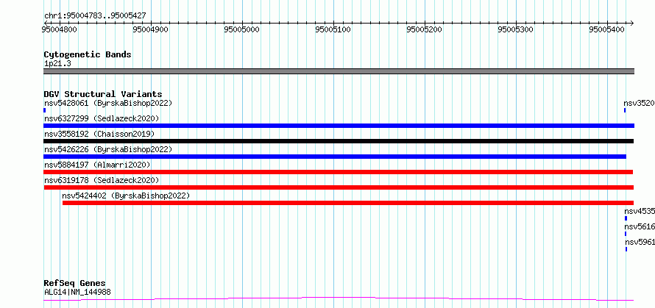This screenshot has width=655, height=308.
Task: Select the blue nsv6327299 variant bar
Action: pyautogui.click(x=339, y=126)
